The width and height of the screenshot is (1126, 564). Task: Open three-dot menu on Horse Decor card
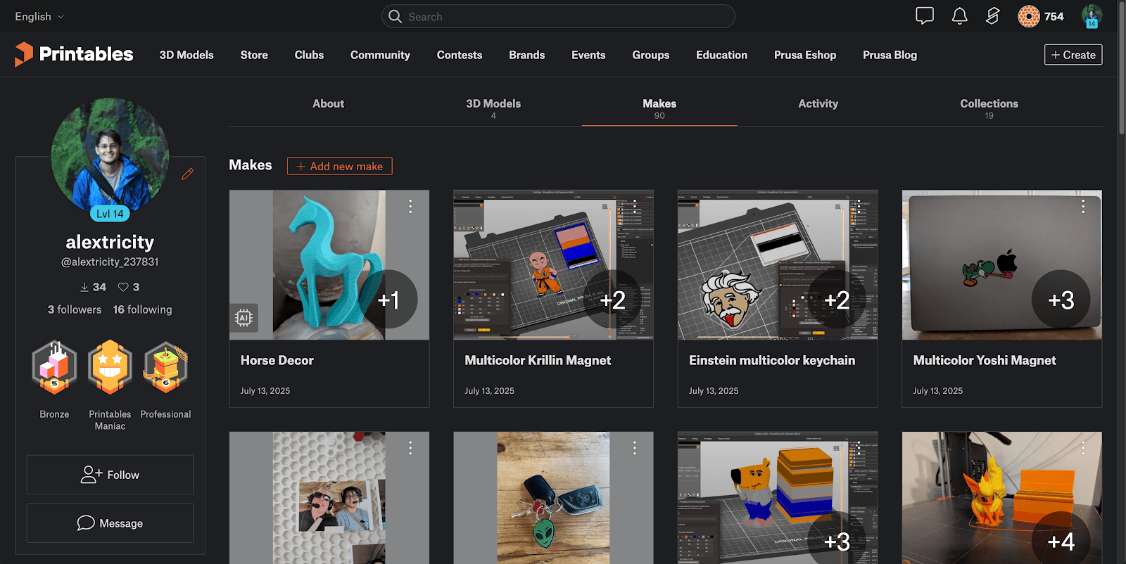coord(410,206)
